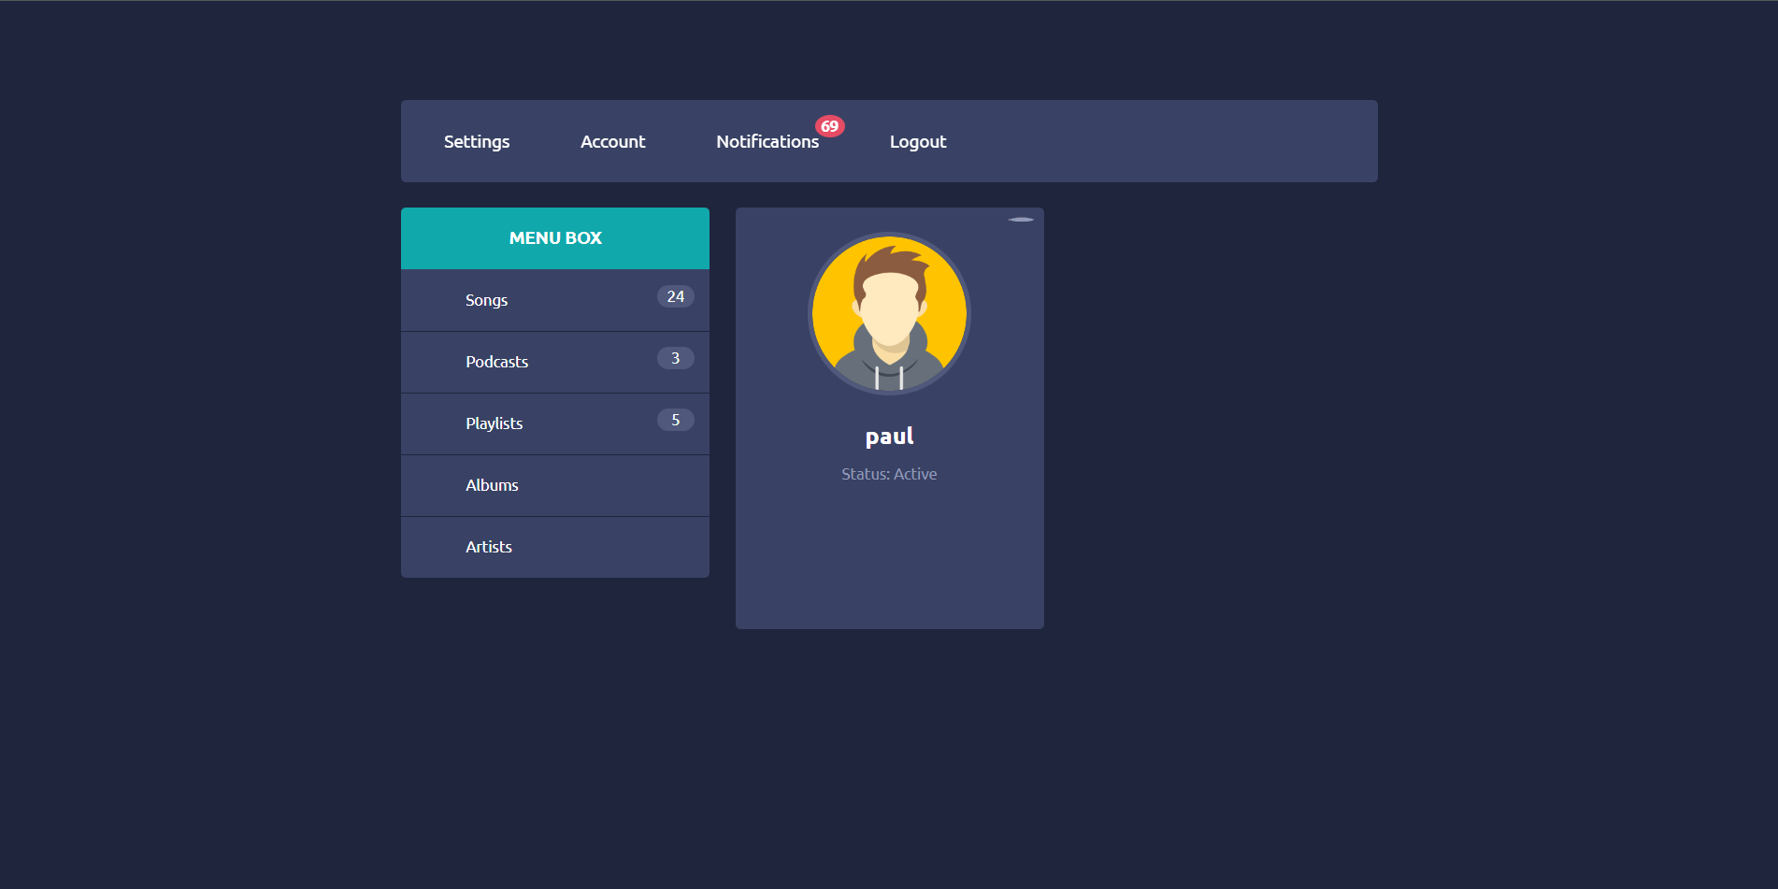Click the 3 count badge beside Podcasts
1778x889 pixels.
click(x=675, y=358)
